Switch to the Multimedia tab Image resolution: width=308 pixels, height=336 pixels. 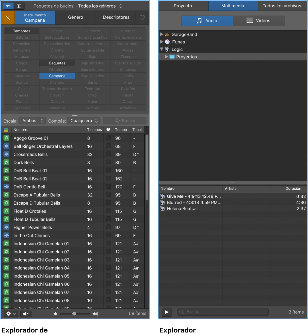233,6
